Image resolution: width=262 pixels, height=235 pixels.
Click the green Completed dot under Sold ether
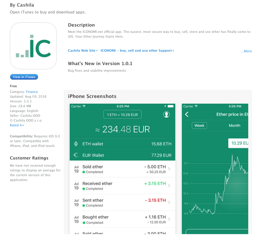[84, 172]
